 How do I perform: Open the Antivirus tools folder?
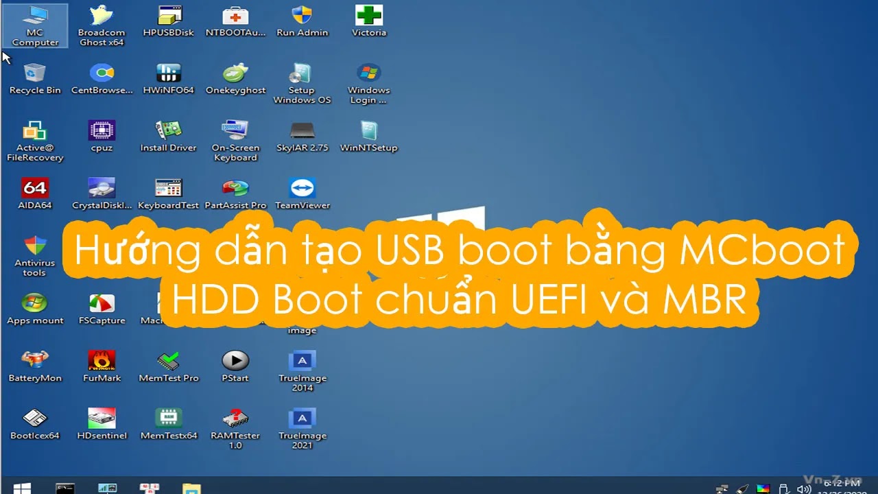[x=35, y=256]
